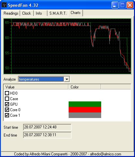This screenshot has width=135, height=157.
Task: Uncheck the Core 1 checkbox
Action: pos(7,115)
